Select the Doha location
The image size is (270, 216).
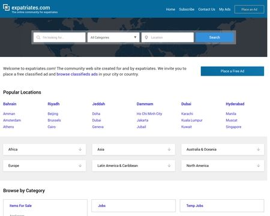pyautogui.click(x=96, y=114)
